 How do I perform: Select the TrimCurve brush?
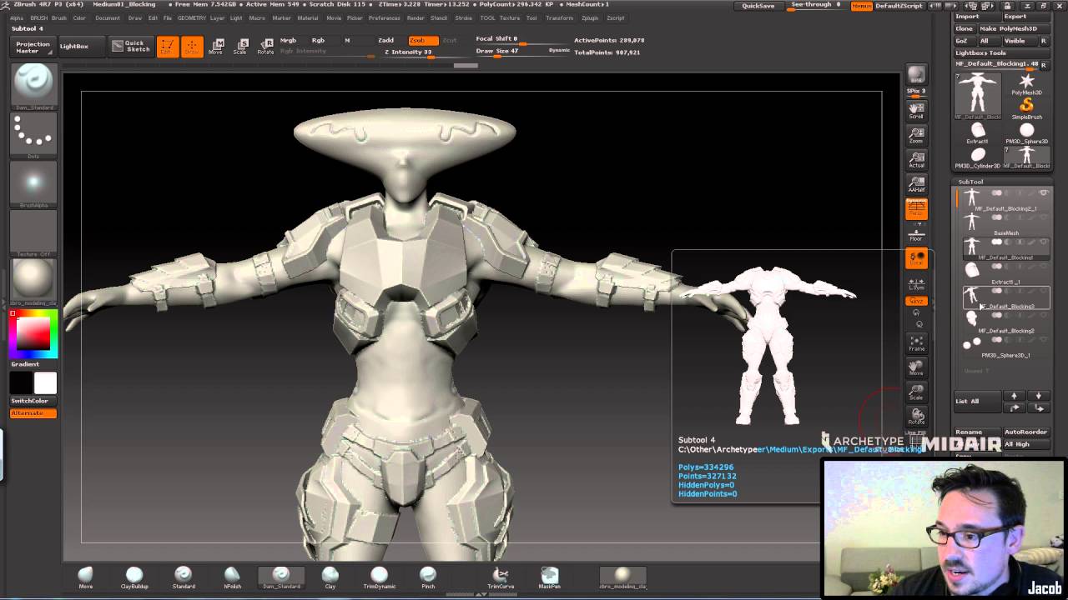501,577
